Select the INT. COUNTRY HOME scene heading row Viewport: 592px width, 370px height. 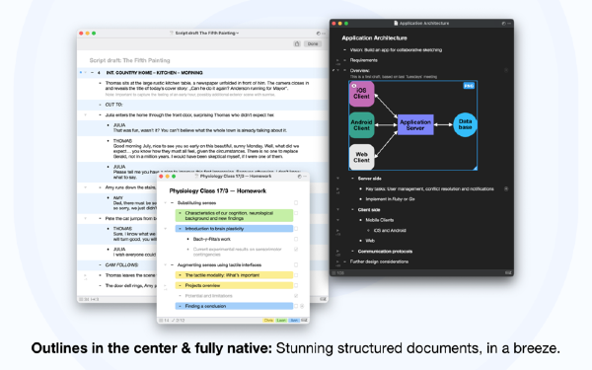202,72
